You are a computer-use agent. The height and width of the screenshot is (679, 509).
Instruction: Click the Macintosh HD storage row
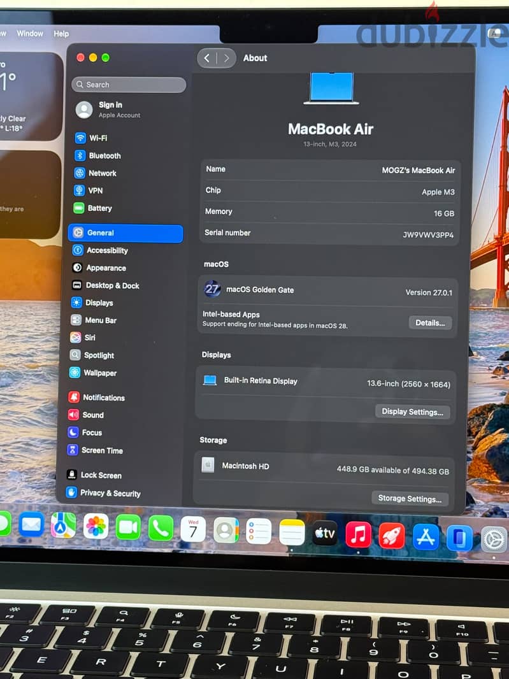(x=325, y=468)
